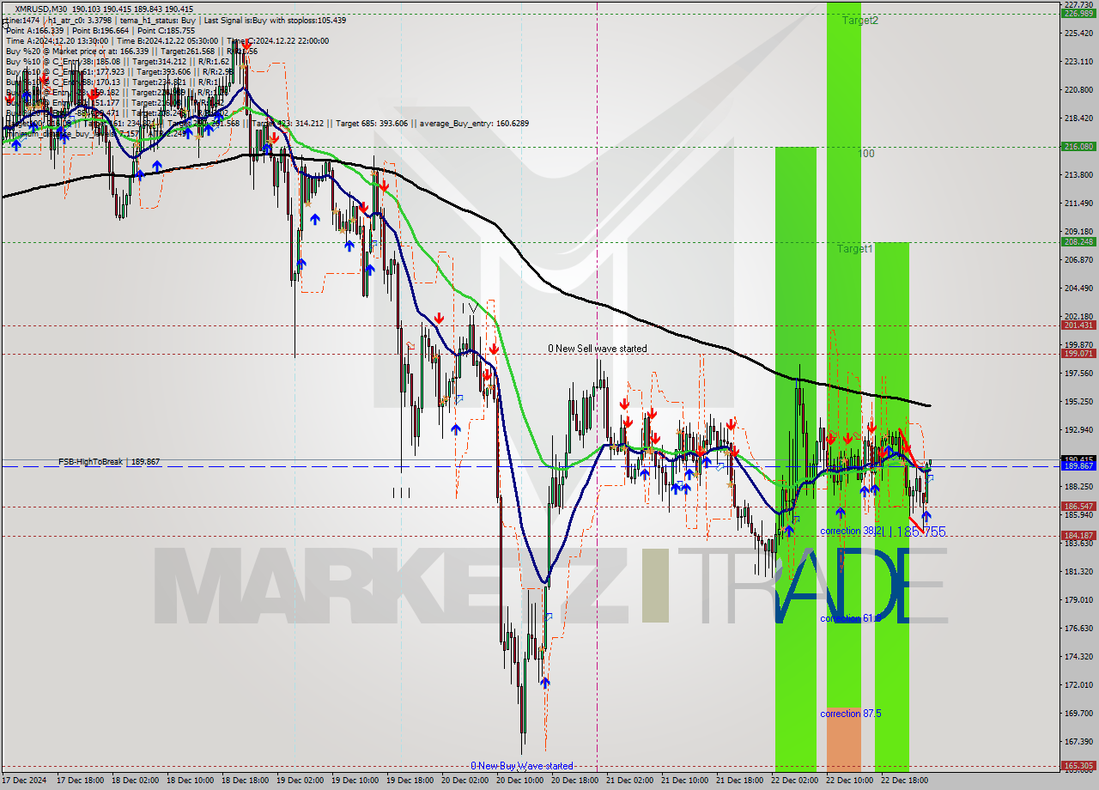Click the '18 Dec 10:00' time axis label
The height and width of the screenshot is (790, 1099).
pyautogui.click(x=191, y=781)
